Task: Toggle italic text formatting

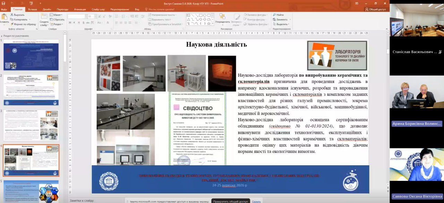Action: tap(74, 22)
